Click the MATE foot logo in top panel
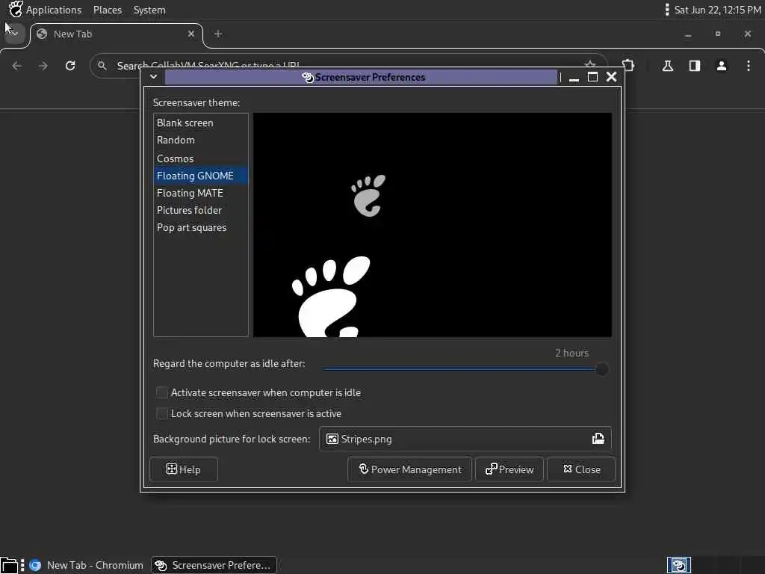Screen dimensions: 765x574 (x=16, y=9)
